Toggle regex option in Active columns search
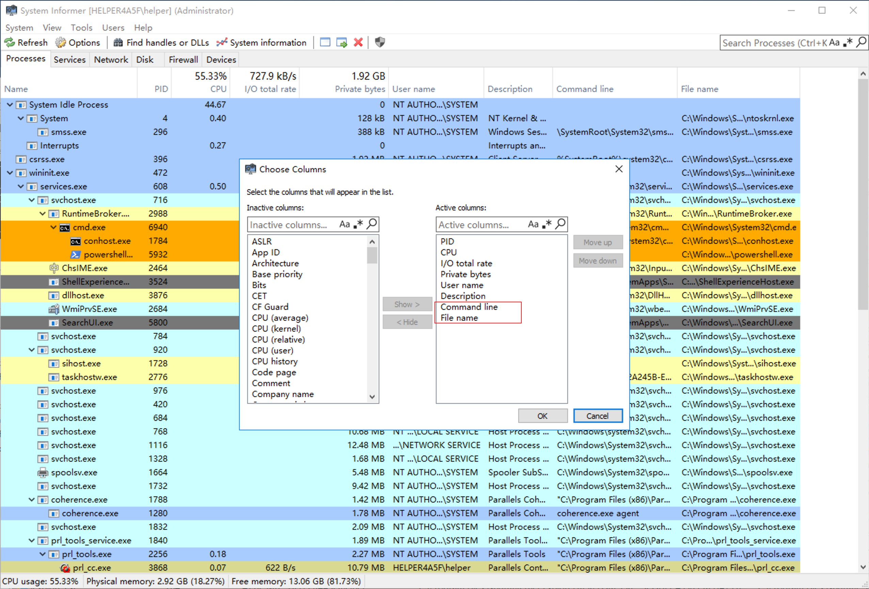 [547, 224]
